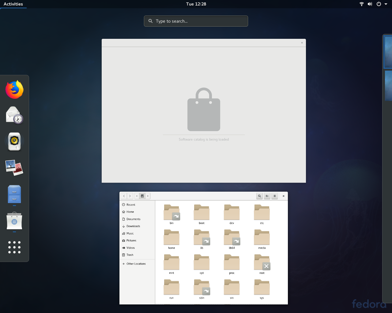Screen dimensions: 392x313
Task: Select the lib64 folder icon
Action: tap(232, 237)
